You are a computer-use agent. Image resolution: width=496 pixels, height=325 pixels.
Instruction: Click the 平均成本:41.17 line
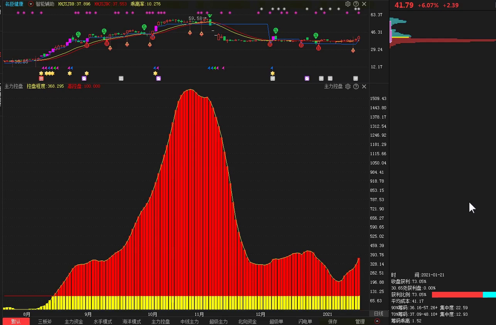point(407,301)
